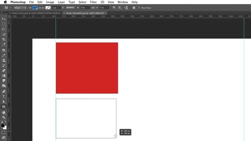The height and width of the screenshot is (141, 251).
Task: Select the Rectangular Marquee tool
Action: (x=4, y=24)
